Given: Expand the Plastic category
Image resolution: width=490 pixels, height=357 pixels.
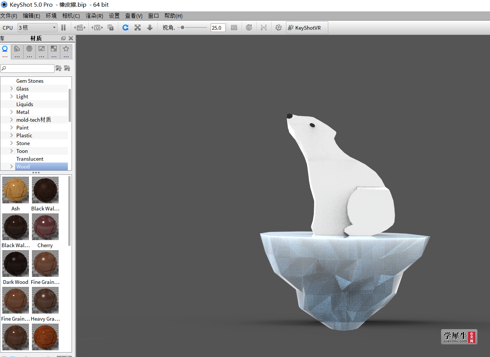Looking at the screenshot, I should pyautogui.click(x=11, y=135).
